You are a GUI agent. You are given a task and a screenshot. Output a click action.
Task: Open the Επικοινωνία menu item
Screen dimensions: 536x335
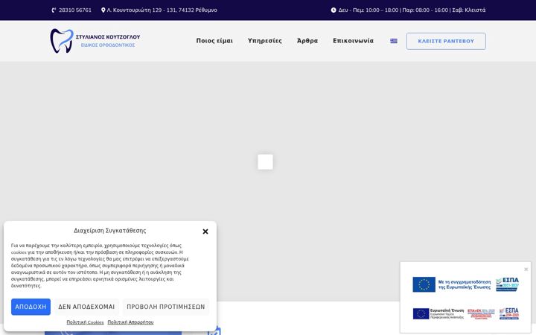point(354,41)
